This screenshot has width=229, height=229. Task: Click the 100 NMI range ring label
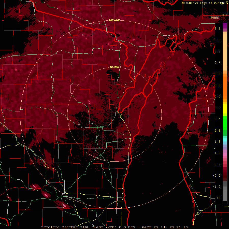pyautogui.click(x=114, y=20)
